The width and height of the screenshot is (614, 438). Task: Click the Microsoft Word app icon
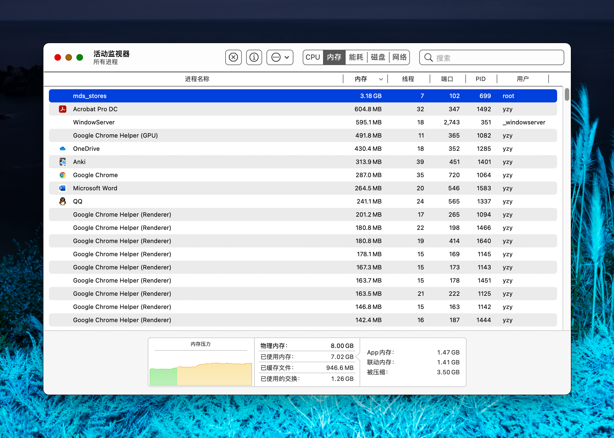(x=63, y=188)
